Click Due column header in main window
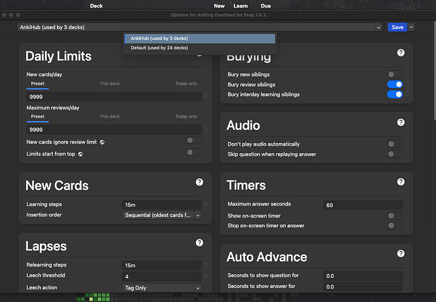Viewport: 436px width, 302px height. 265,6
